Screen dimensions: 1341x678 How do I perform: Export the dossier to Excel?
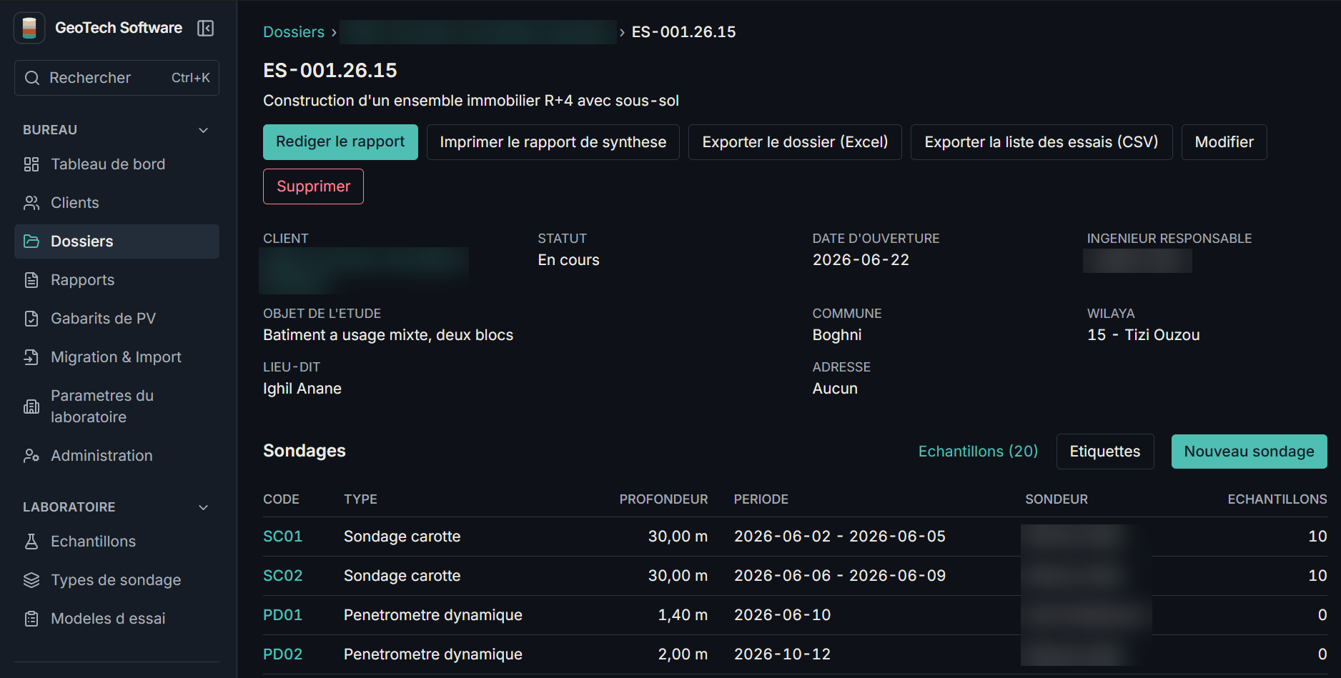click(795, 142)
